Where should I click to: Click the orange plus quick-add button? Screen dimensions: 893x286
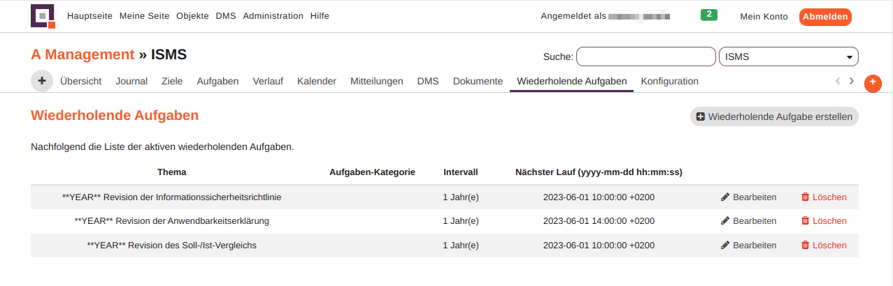(x=873, y=82)
